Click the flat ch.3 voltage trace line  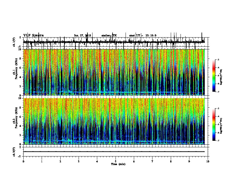click(x=114, y=152)
